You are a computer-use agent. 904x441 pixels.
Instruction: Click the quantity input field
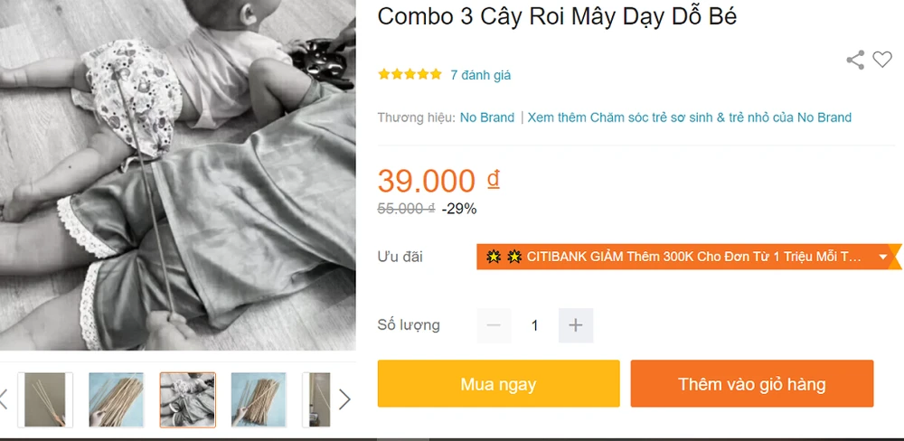tap(534, 325)
